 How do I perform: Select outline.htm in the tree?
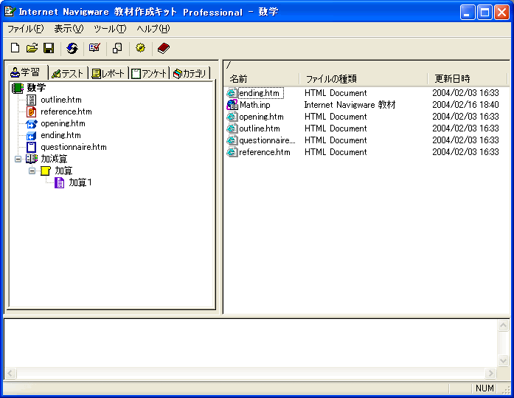tap(61, 100)
